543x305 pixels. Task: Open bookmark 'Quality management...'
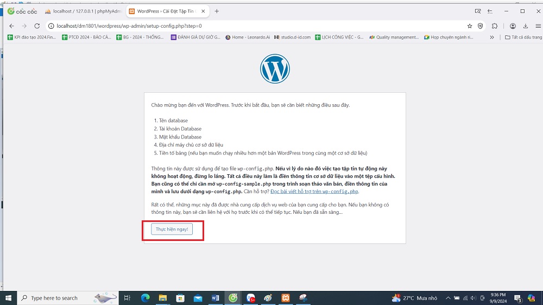click(394, 37)
